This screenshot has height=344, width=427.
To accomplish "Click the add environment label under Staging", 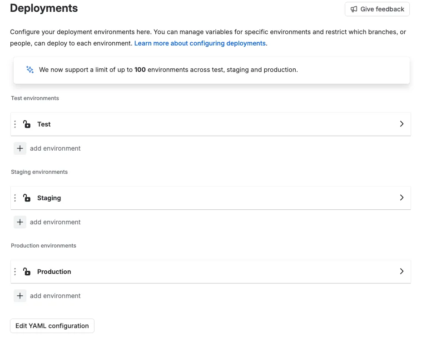I will pyautogui.click(x=55, y=222).
